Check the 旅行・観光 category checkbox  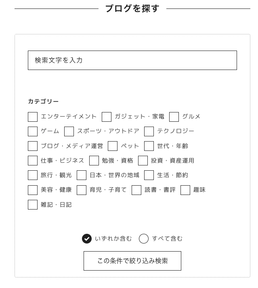click(33, 175)
